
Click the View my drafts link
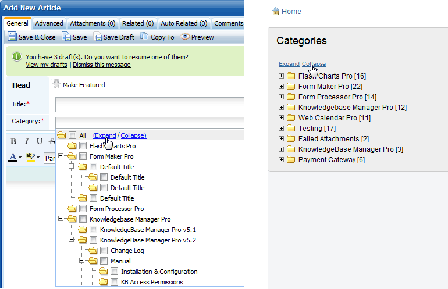(47, 65)
